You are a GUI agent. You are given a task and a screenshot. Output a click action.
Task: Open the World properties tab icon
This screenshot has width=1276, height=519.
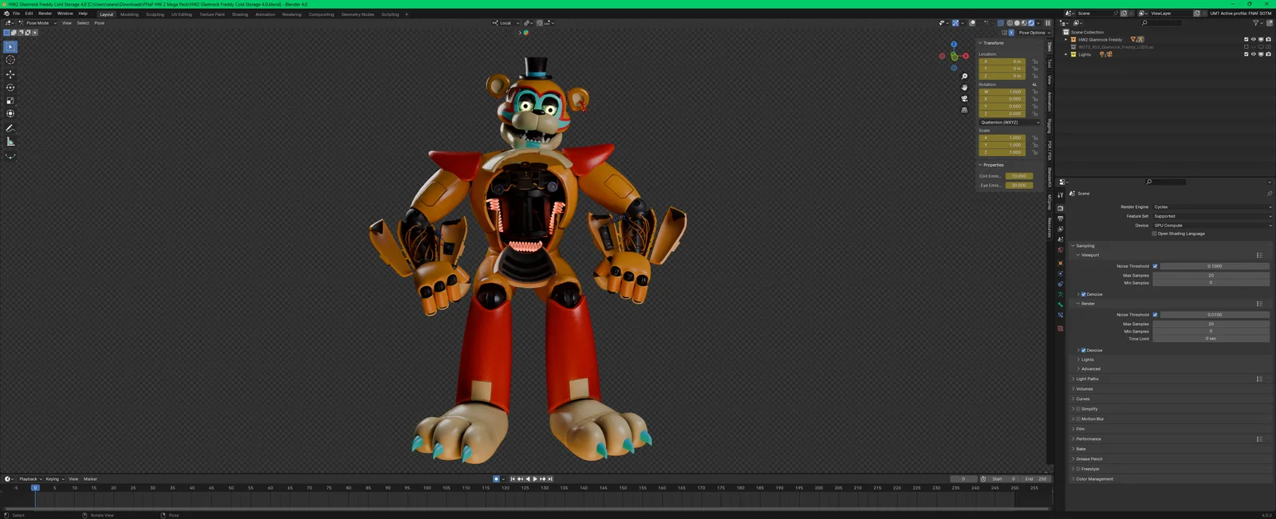pyautogui.click(x=1061, y=250)
